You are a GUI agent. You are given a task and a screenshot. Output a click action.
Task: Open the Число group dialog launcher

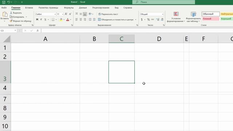tap(164, 25)
